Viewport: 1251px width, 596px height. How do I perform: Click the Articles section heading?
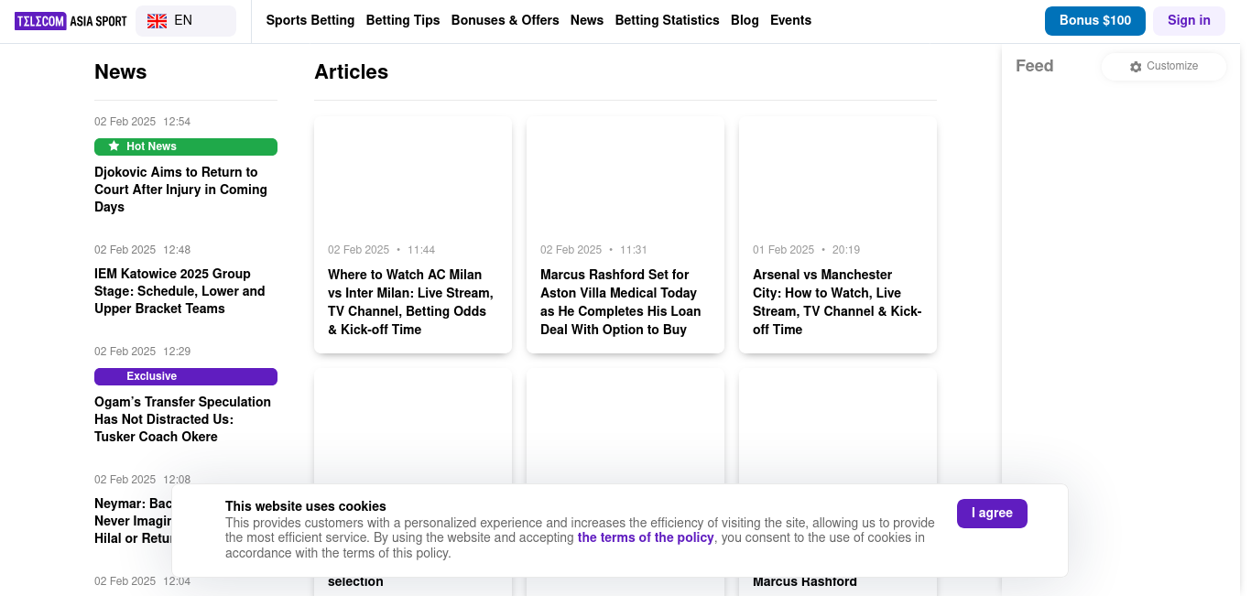point(352,72)
